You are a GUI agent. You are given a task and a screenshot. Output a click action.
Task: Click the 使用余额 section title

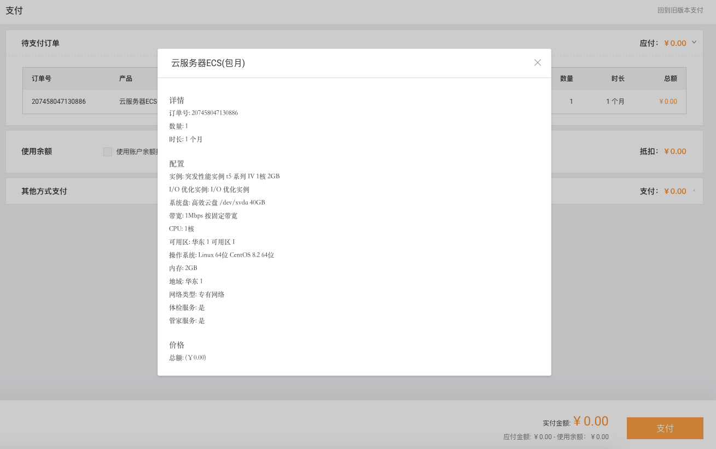[x=37, y=151]
